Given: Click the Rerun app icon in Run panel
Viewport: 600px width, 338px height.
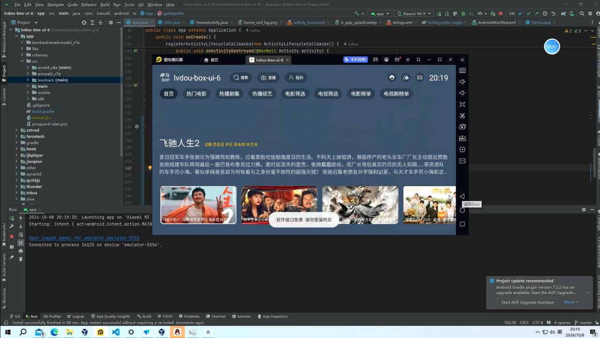Looking at the screenshot, I should pos(12,219).
